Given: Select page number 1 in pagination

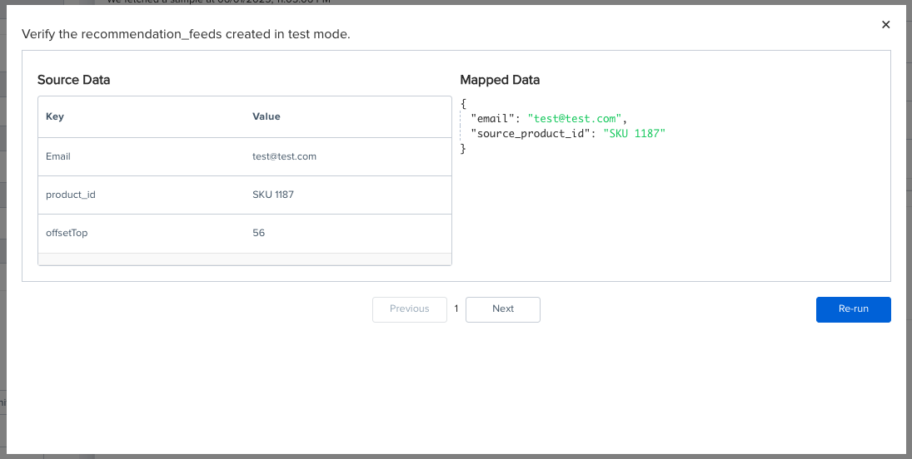Looking at the screenshot, I should (x=456, y=309).
